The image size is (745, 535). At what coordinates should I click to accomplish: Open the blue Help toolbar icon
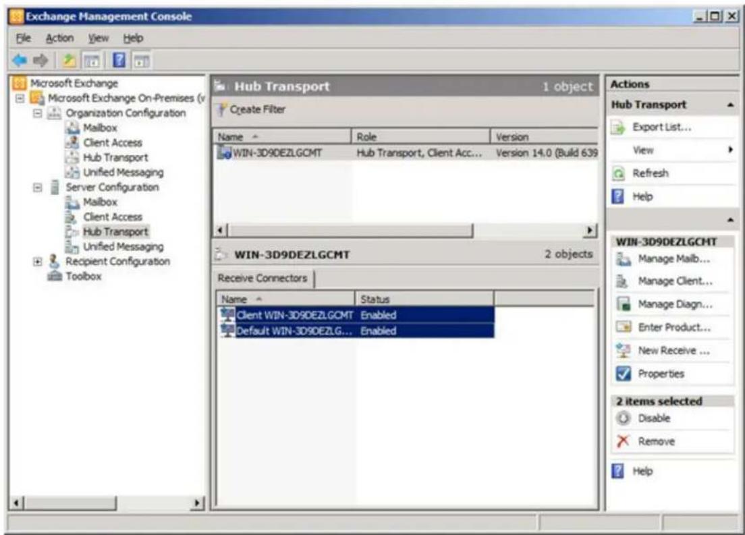pyautogui.click(x=119, y=60)
